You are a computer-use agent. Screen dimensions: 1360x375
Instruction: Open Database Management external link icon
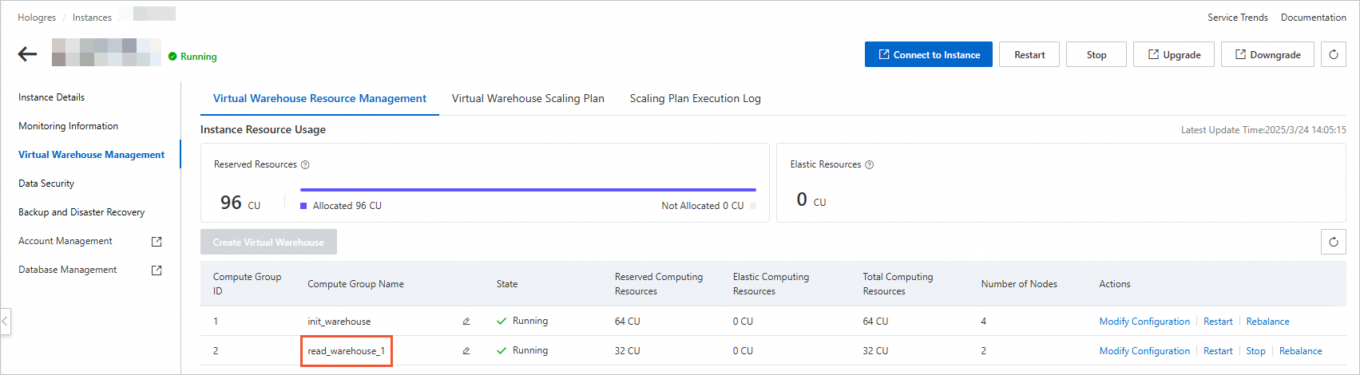point(157,270)
